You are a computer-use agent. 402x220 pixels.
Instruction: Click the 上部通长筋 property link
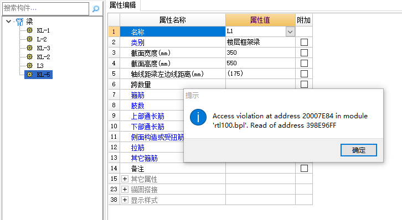click(148, 116)
